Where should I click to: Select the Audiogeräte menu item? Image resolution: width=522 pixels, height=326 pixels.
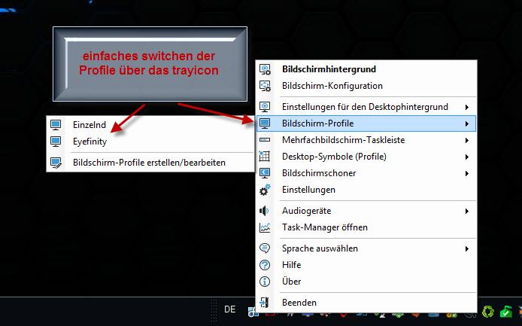366,211
